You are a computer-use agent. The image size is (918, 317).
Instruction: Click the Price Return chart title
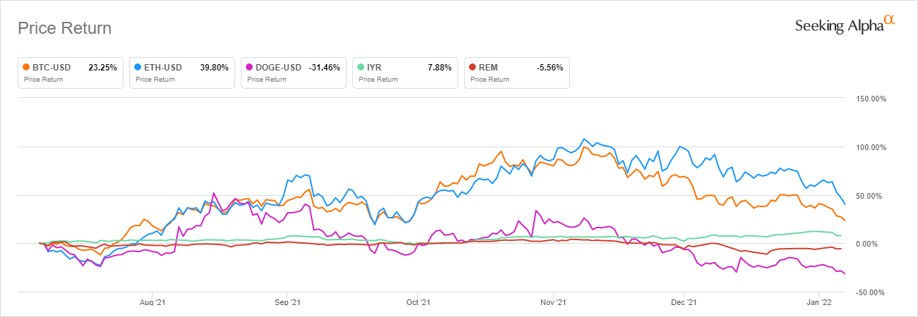click(x=64, y=29)
